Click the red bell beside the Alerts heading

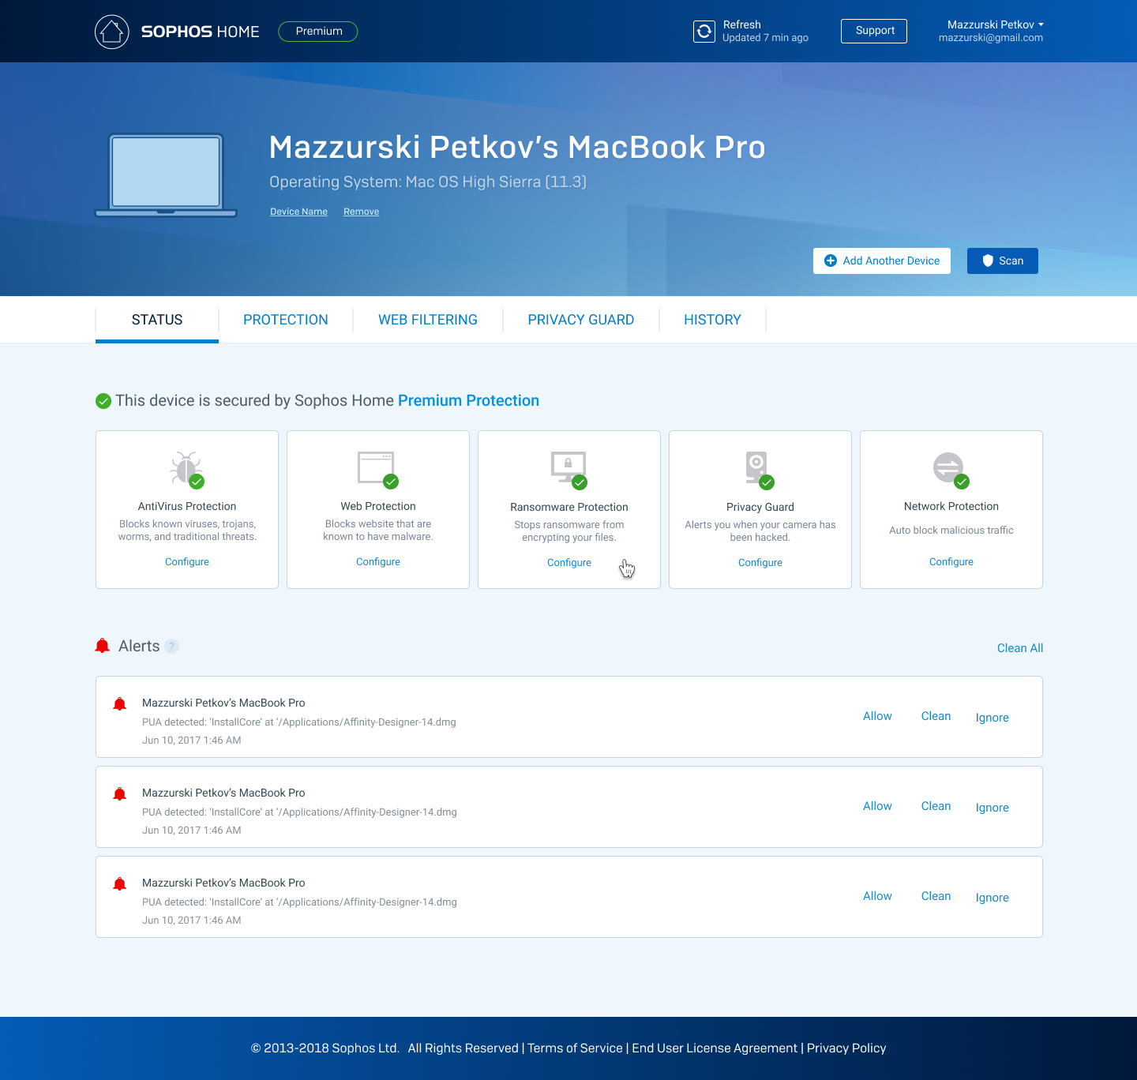coord(102,646)
